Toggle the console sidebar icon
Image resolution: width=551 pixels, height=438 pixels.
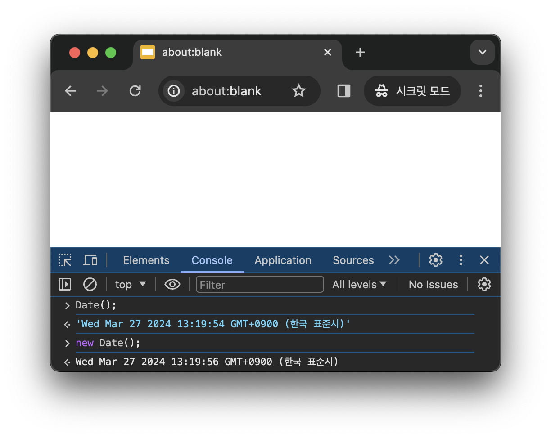(x=65, y=284)
